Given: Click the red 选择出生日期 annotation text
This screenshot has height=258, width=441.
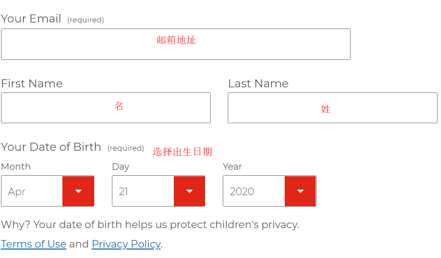Looking at the screenshot, I should (x=182, y=152).
